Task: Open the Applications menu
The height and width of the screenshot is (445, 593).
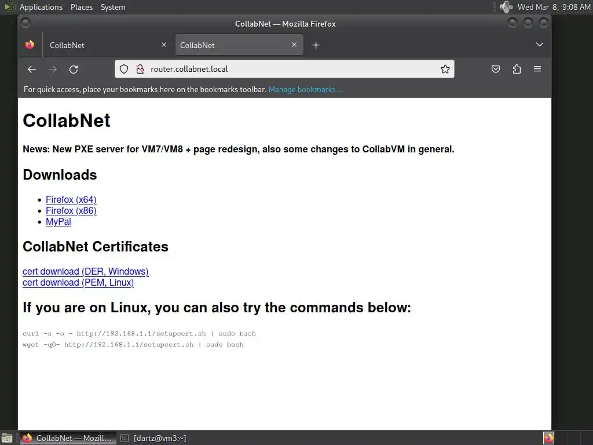Action: [x=41, y=7]
